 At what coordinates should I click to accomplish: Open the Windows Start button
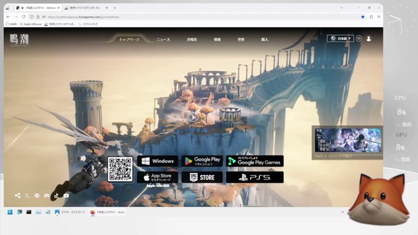click(x=10, y=212)
